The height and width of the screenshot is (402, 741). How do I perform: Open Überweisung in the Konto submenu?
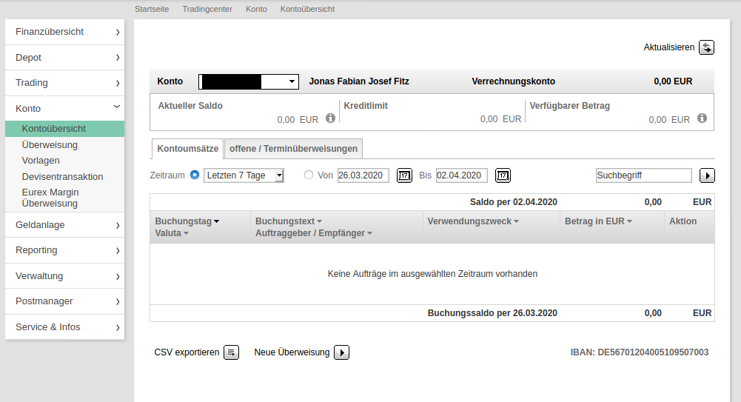coord(50,145)
